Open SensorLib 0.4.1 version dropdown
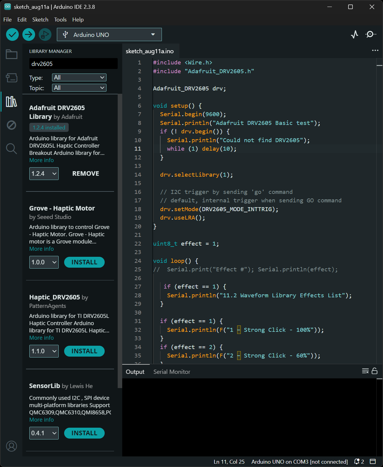The image size is (383, 467). coord(44,433)
